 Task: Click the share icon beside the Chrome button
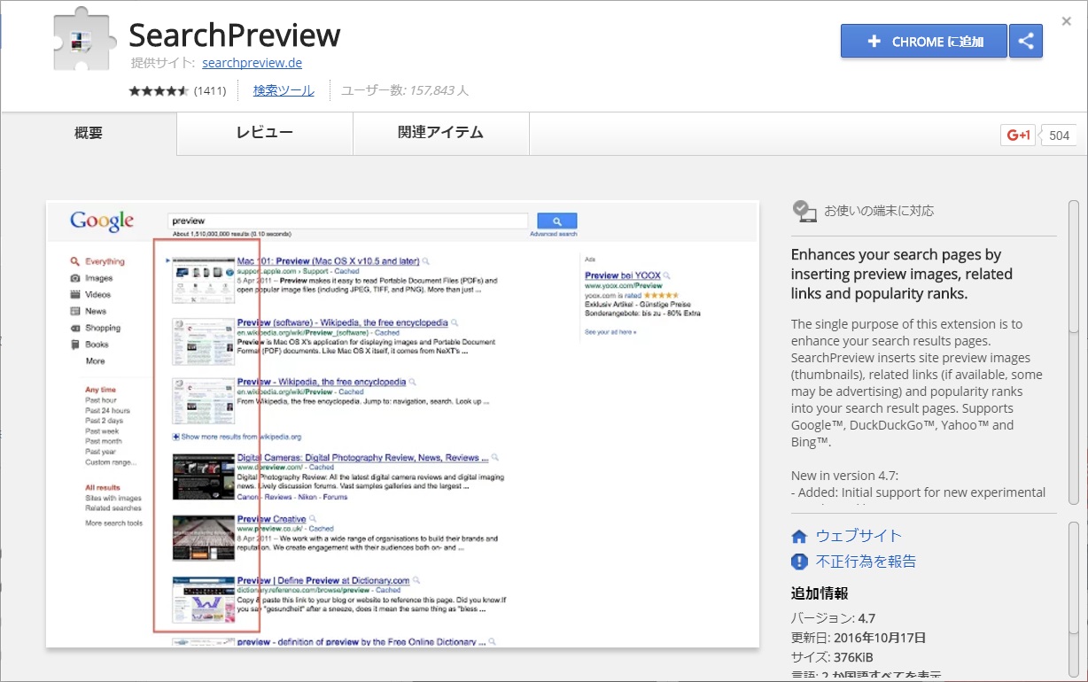click(x=1025, y=40)
